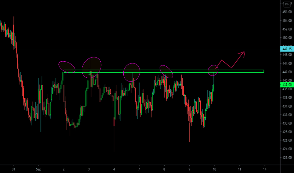Click the 434.00 price axis label
This screenshot has width=294, height=173.
click(x=287, y=106)
